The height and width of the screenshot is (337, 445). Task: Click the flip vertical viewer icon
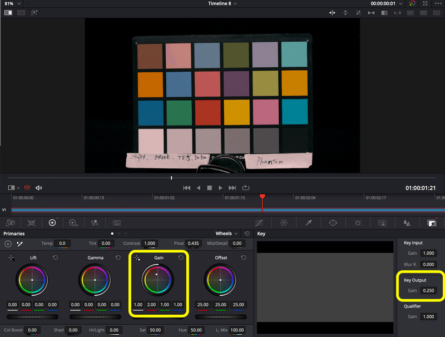[x=345, y=13]
